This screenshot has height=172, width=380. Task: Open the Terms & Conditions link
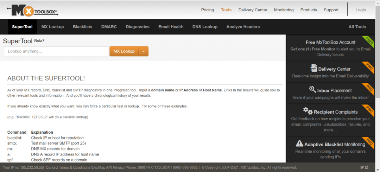(74, 167)
